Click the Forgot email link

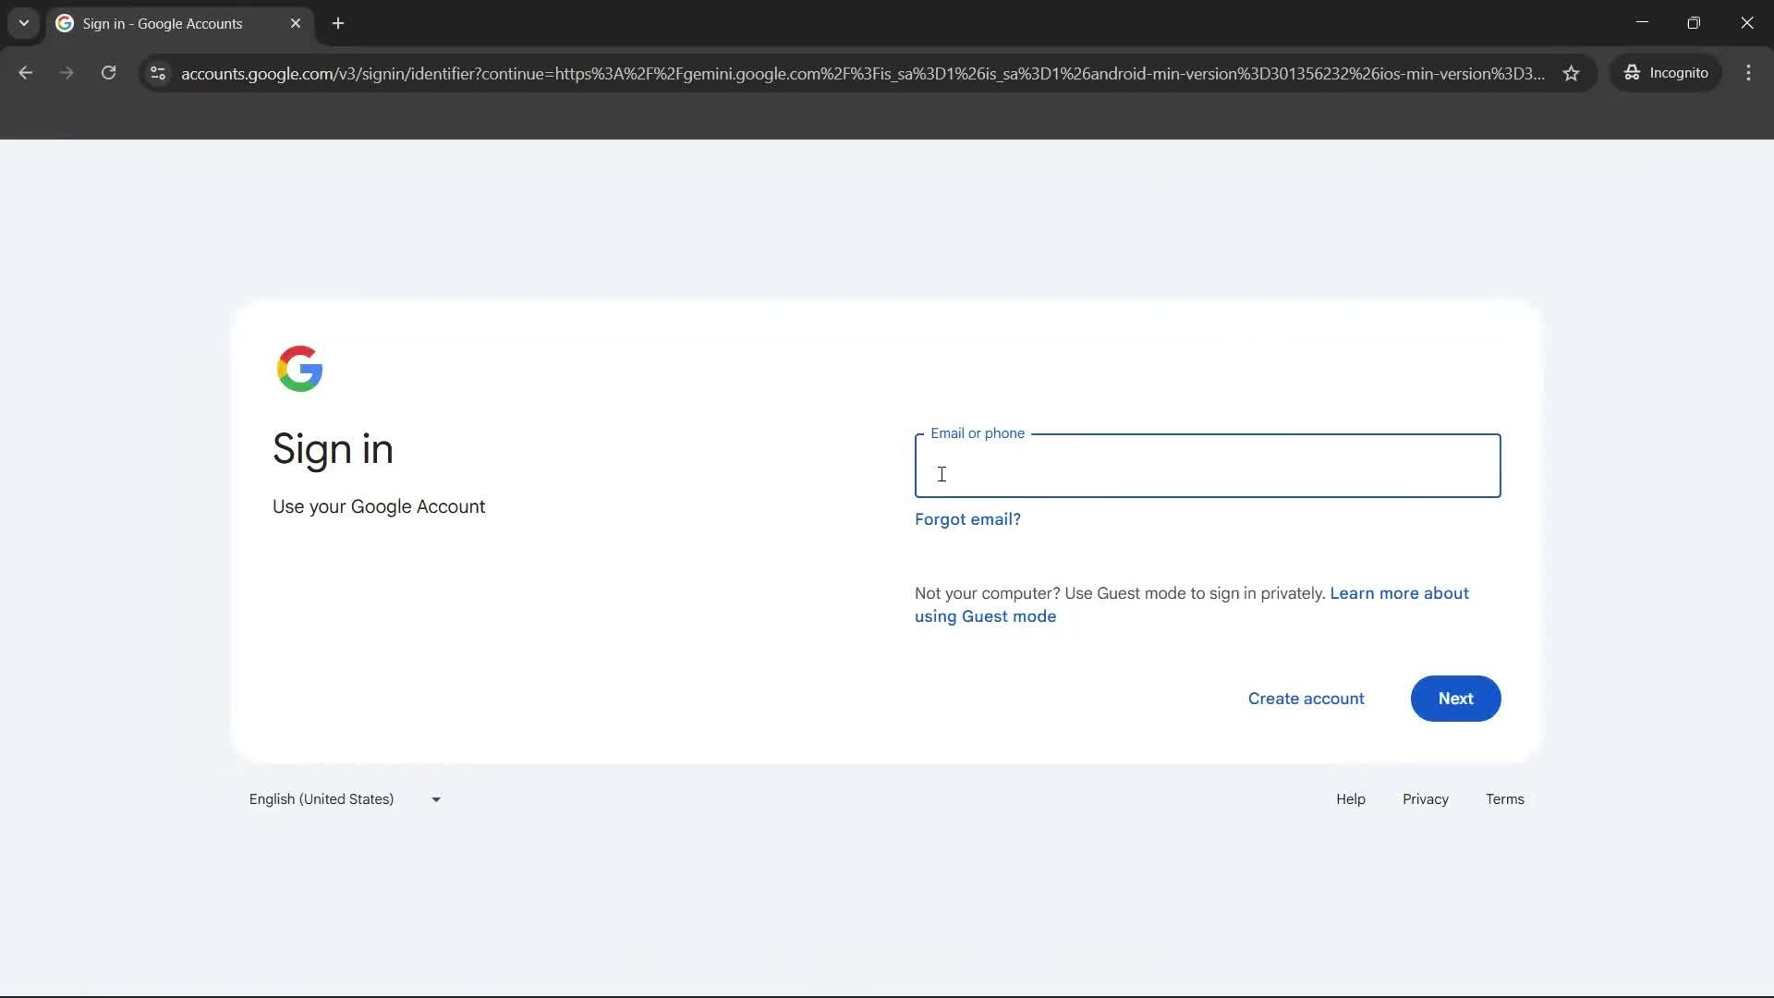tap(966, 519)
